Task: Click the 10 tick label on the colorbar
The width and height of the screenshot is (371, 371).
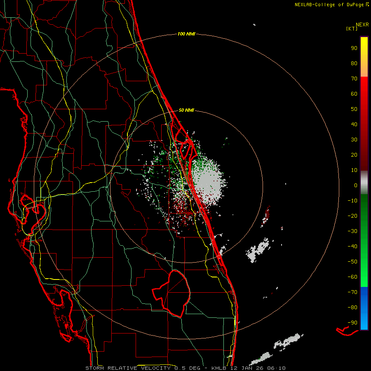Action: click(354, 170)
